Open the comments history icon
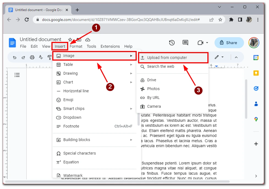This screenshot has height=189, width=269. coord(185,43)
